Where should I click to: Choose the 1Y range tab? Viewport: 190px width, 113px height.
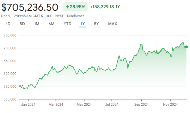(83, 24)
